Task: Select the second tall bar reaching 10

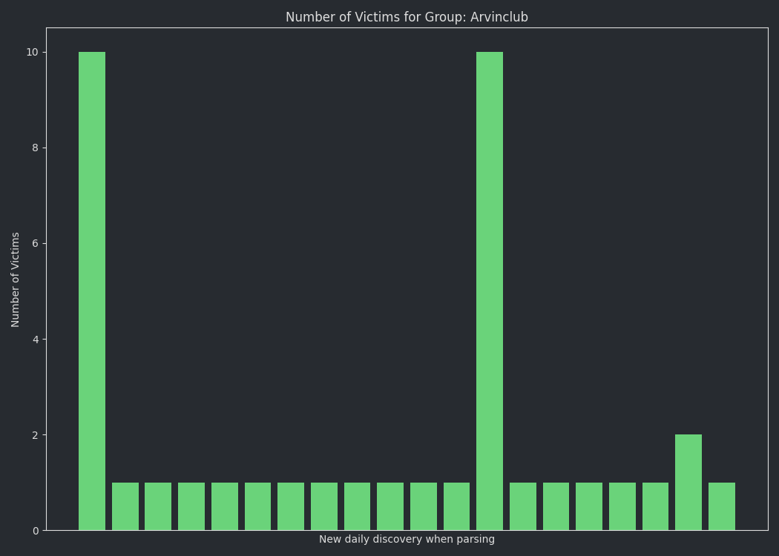Action: tap(490, 291)
